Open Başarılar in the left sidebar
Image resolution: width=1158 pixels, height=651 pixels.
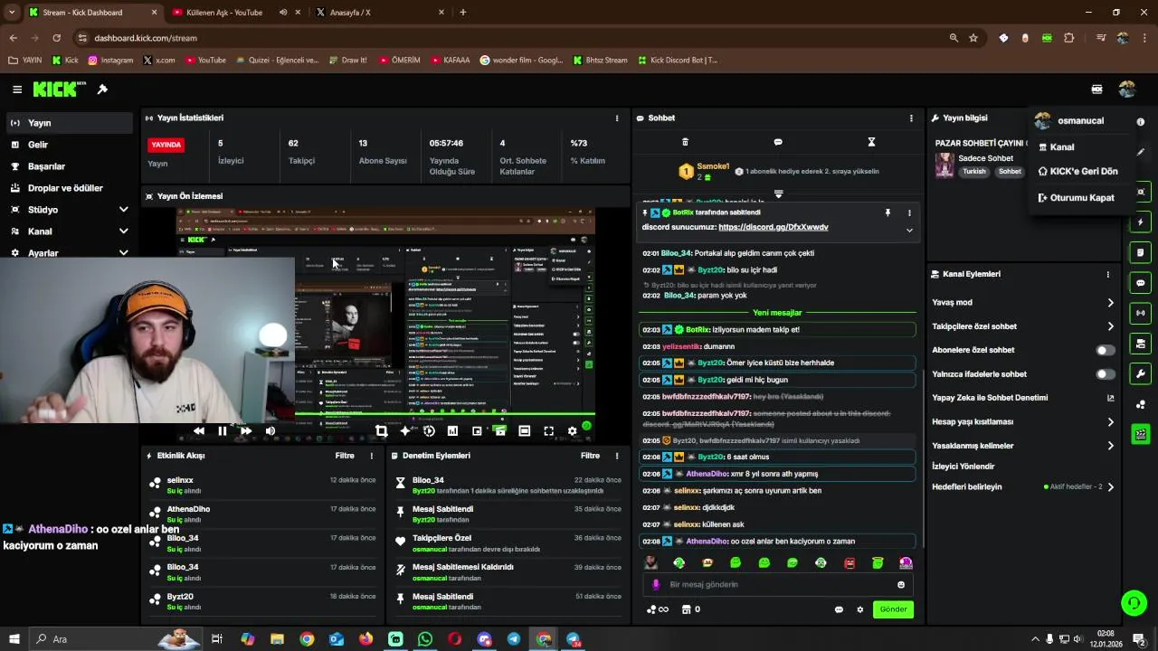(70, 166)
